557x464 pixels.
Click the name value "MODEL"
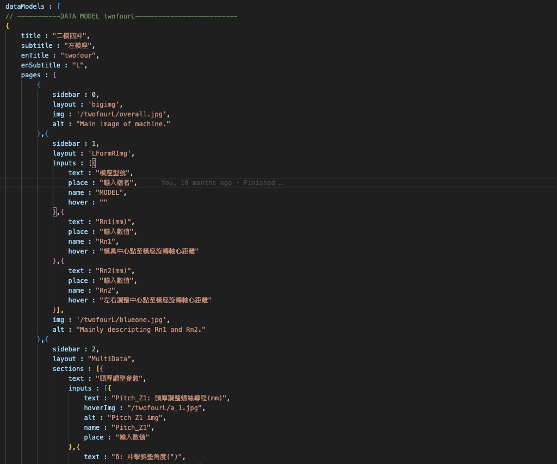tap(110, 193)
